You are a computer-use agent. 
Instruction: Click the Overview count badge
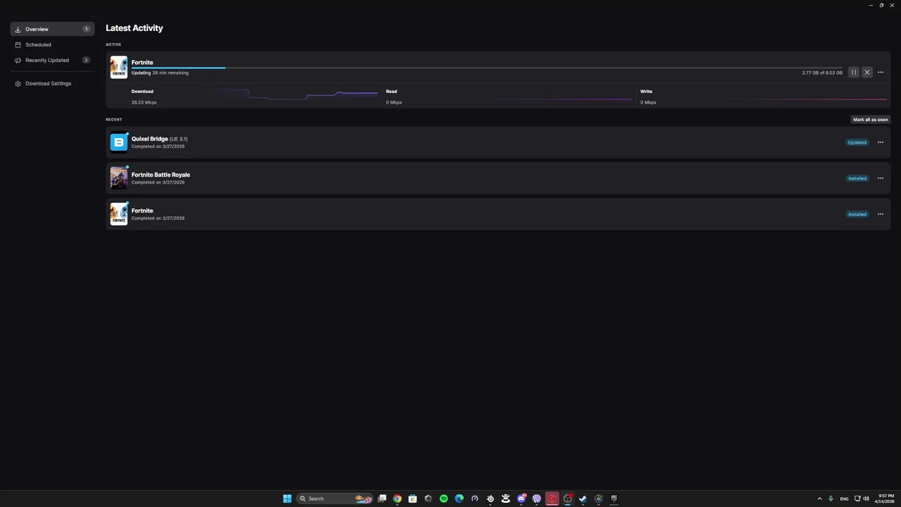pos(87,30)
